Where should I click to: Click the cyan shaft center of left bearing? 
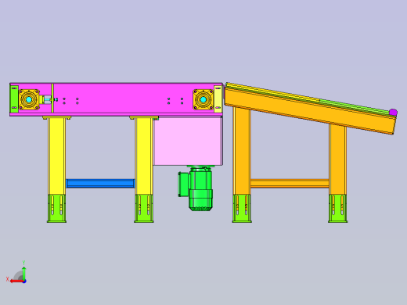pyautogui.click(x=29, y=99)
